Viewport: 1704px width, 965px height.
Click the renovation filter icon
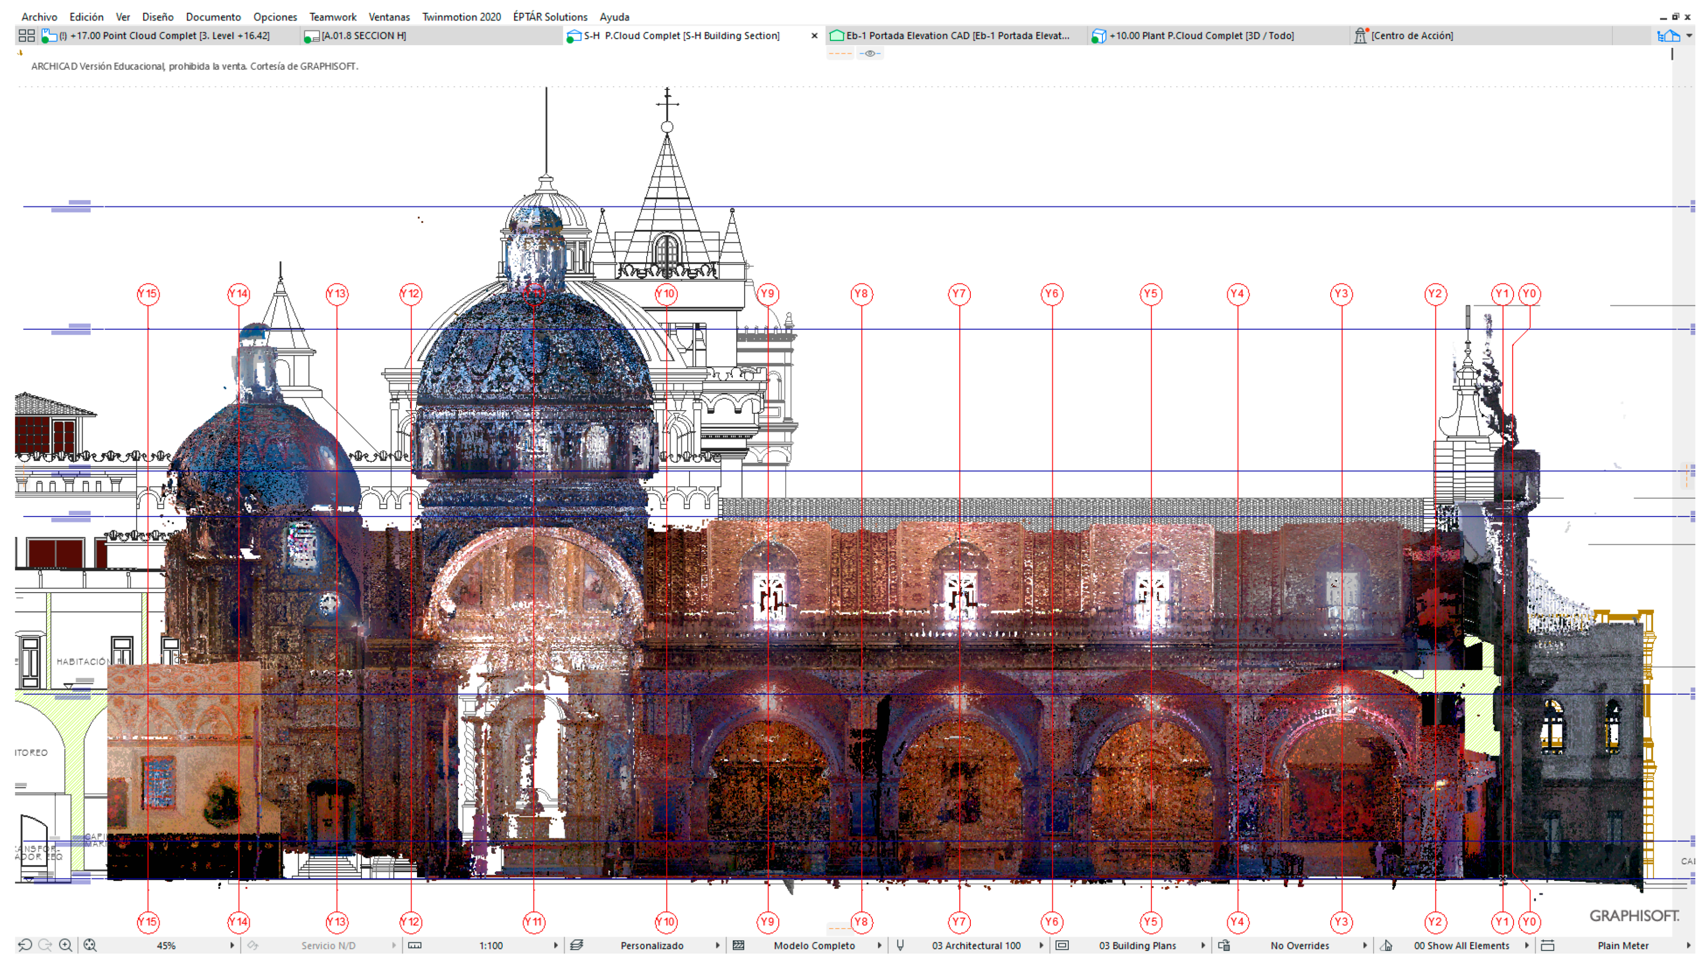(1387, 945)
